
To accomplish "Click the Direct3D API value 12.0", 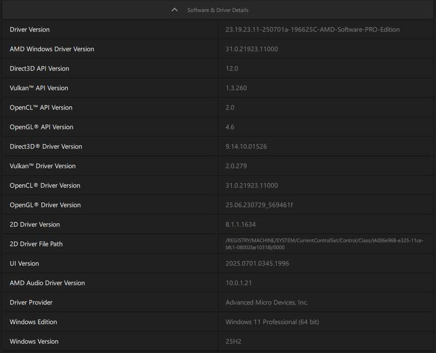I will [231, 68].
